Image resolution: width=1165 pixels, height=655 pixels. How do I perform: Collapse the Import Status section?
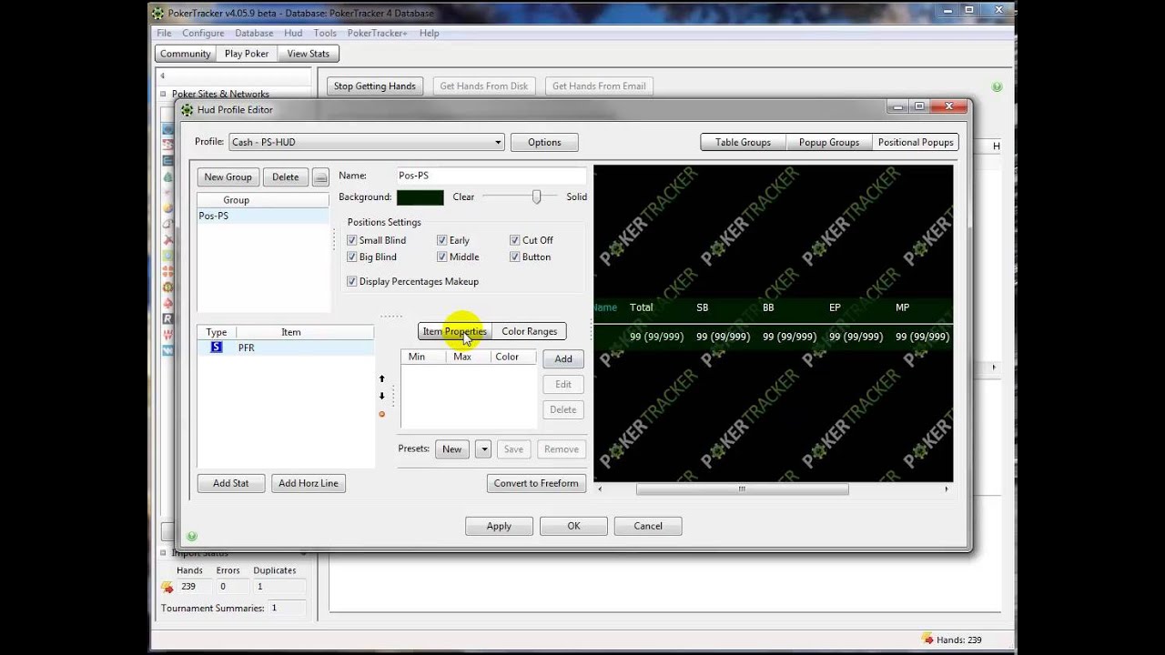(163, 553)
